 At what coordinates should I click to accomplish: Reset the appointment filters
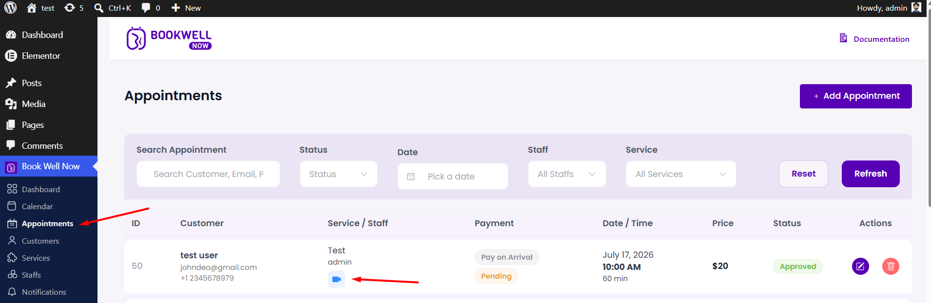click(803, 174)
